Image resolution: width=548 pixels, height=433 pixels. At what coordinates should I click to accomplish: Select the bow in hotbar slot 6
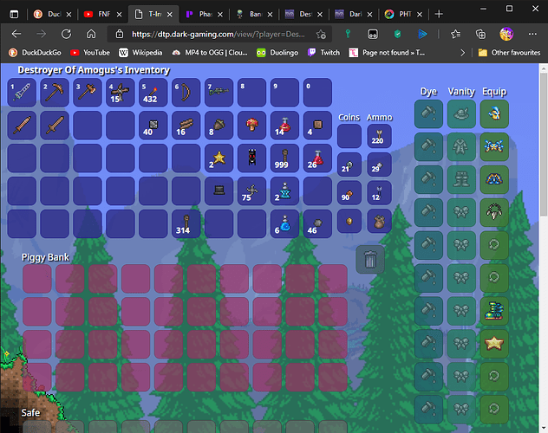(186, 93)
